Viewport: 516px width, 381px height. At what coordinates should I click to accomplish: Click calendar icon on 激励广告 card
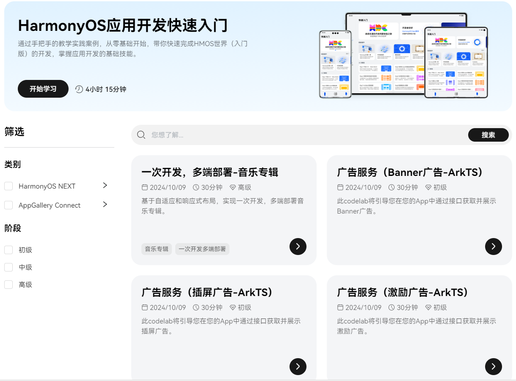(x=340, y=307)
